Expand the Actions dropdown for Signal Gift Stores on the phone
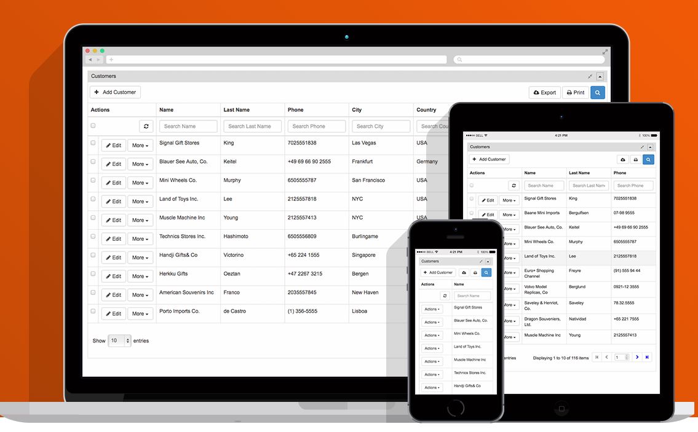The width and height of the screenshot is (698, 432). pos(432,310)
